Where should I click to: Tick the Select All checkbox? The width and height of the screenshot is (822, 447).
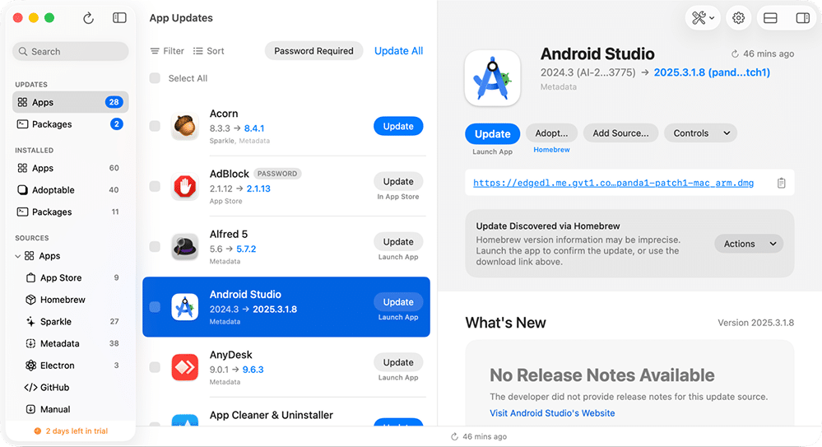coord(155,78)
